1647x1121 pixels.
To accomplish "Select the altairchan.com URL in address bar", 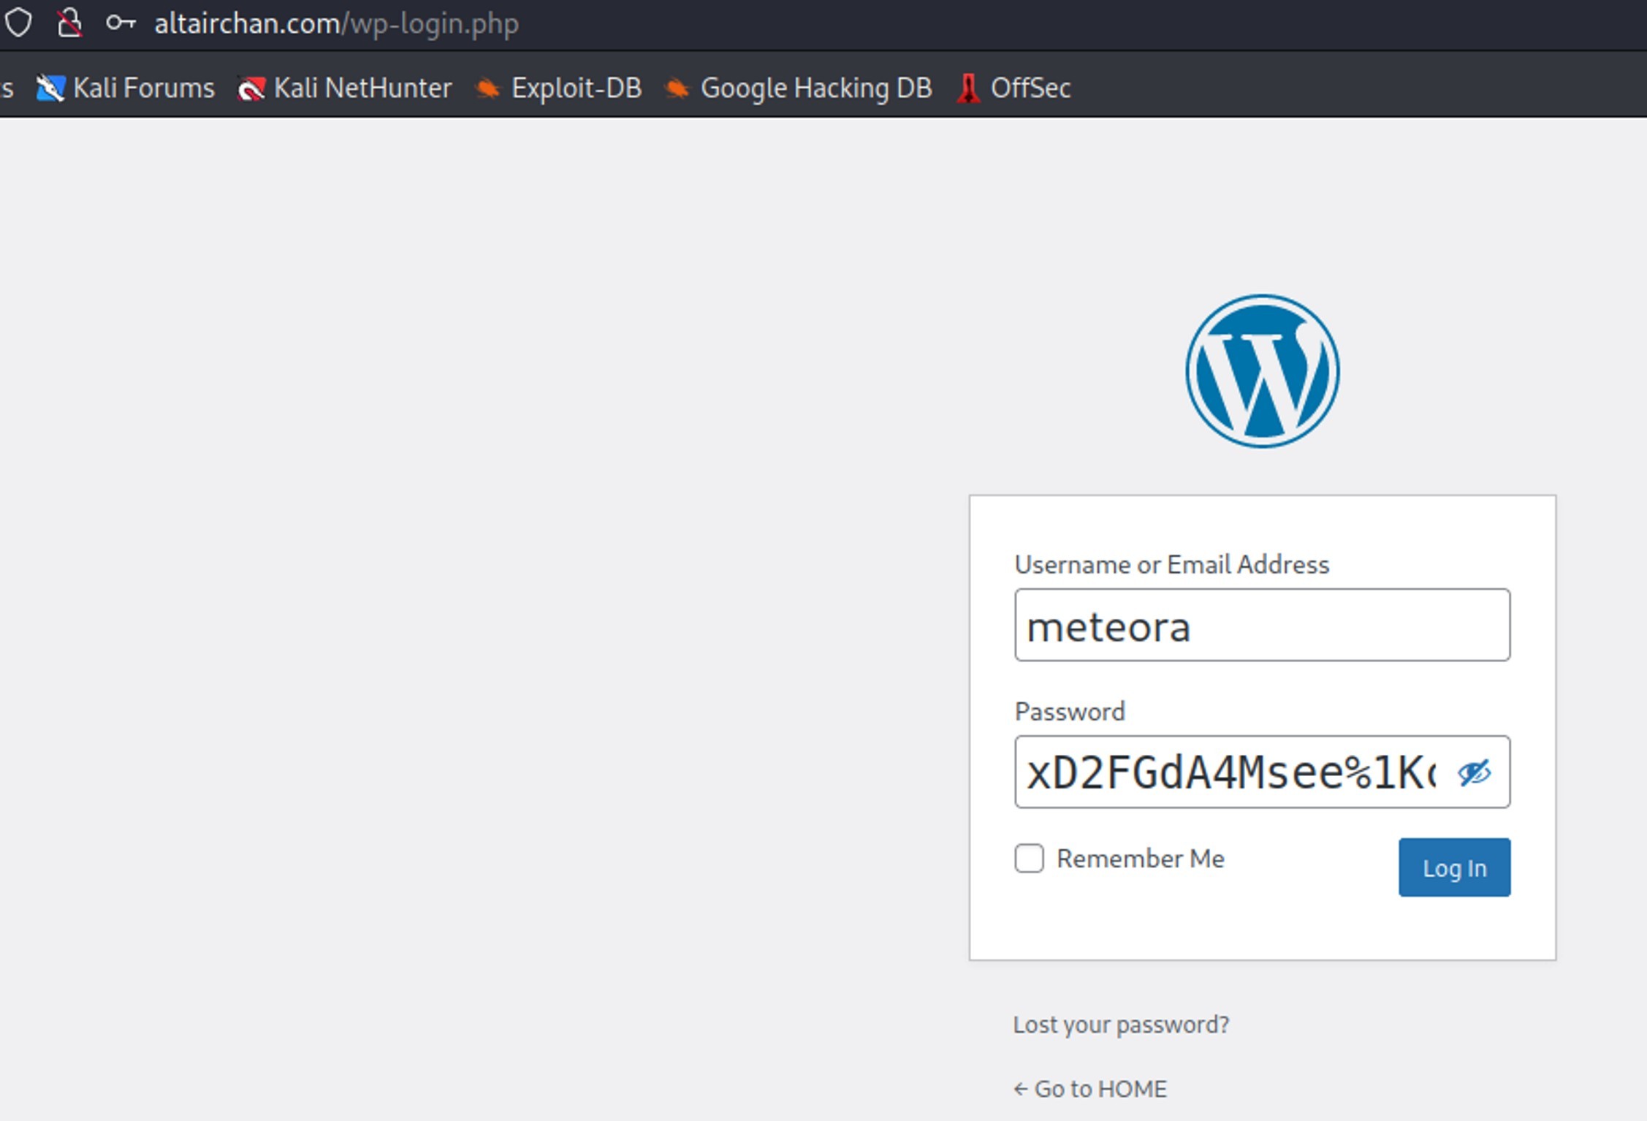I will tap(336, 24).
